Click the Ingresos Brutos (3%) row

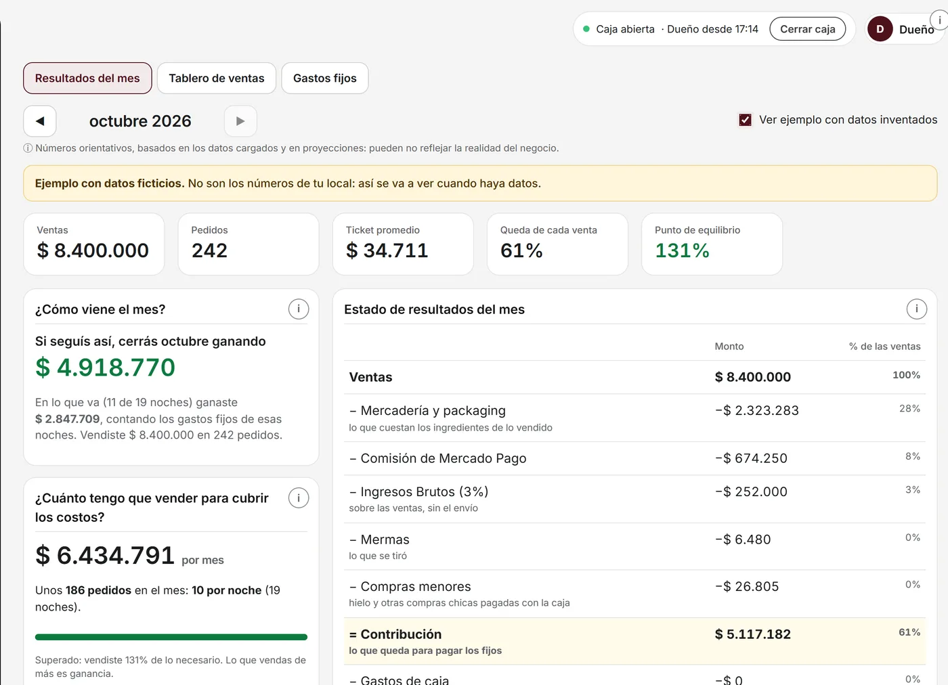[x=634, y=499]
